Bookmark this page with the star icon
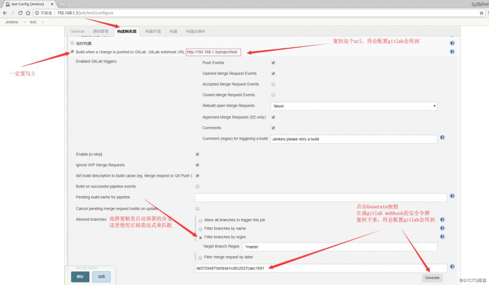Screen dimensions: 489x285 tap(481, 13)
